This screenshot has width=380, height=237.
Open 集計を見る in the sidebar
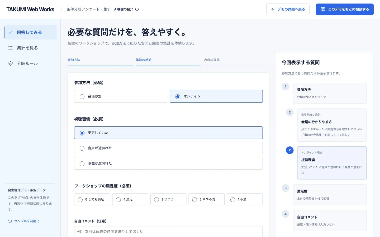point(30,48)
